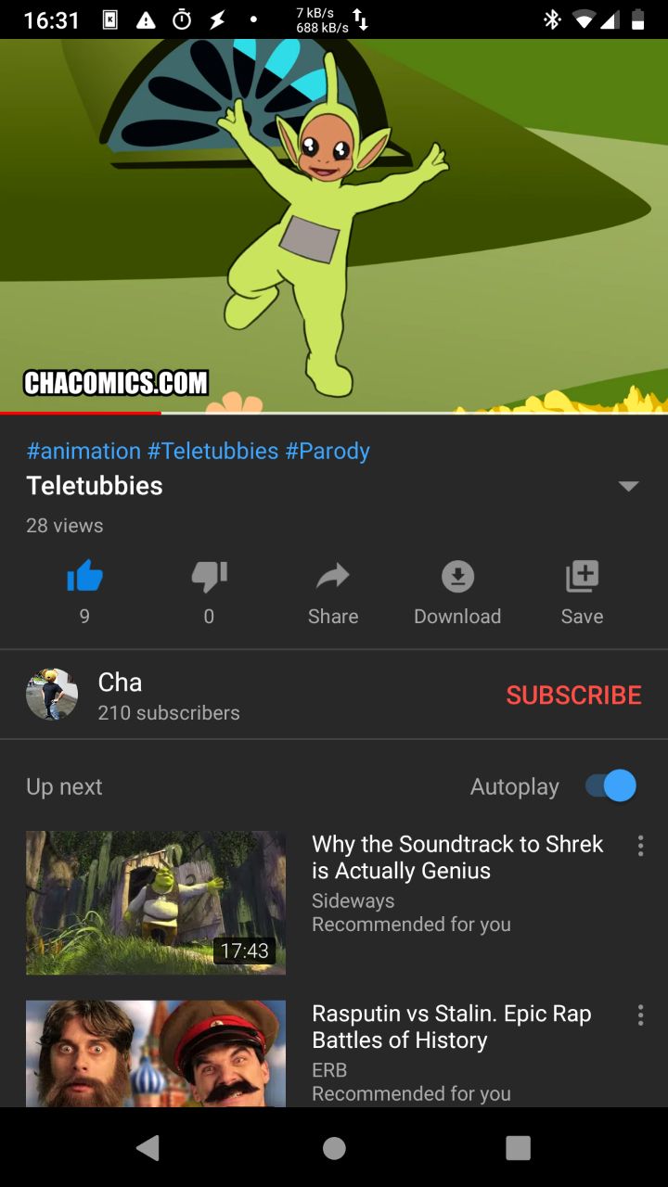Image resolution: width=668 pixels, height=1187 pixels.
Task: Open Cha channel avatar
Action: (52, 695)
